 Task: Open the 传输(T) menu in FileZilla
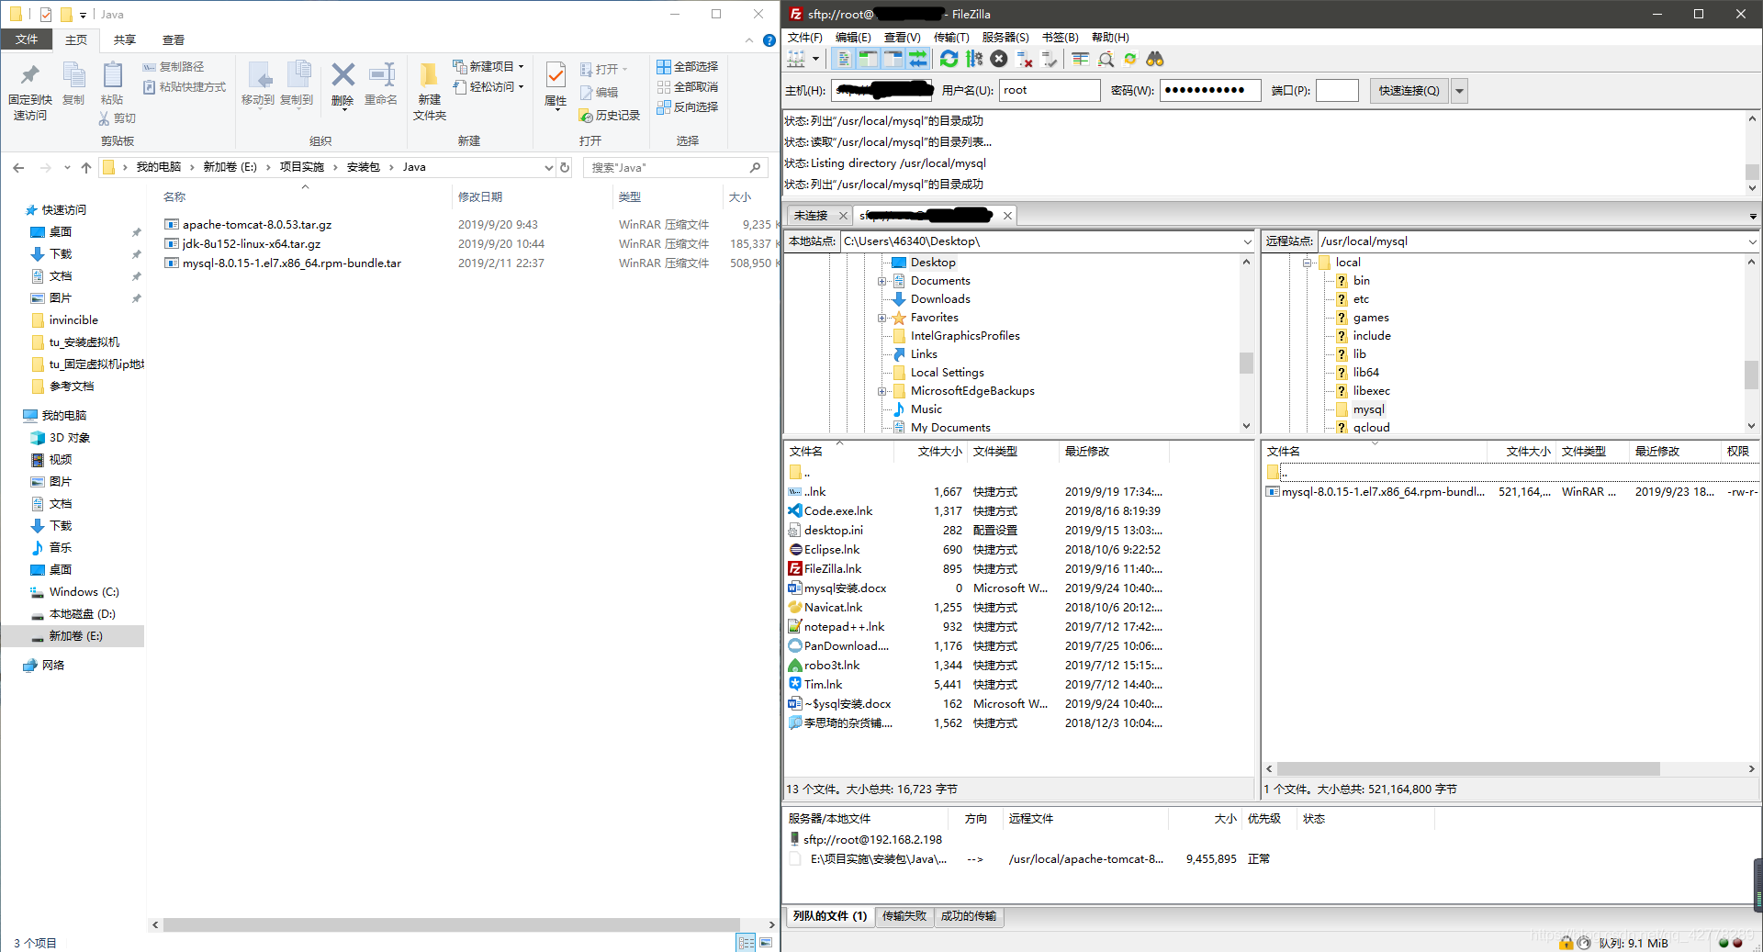[x=951, y=38]
